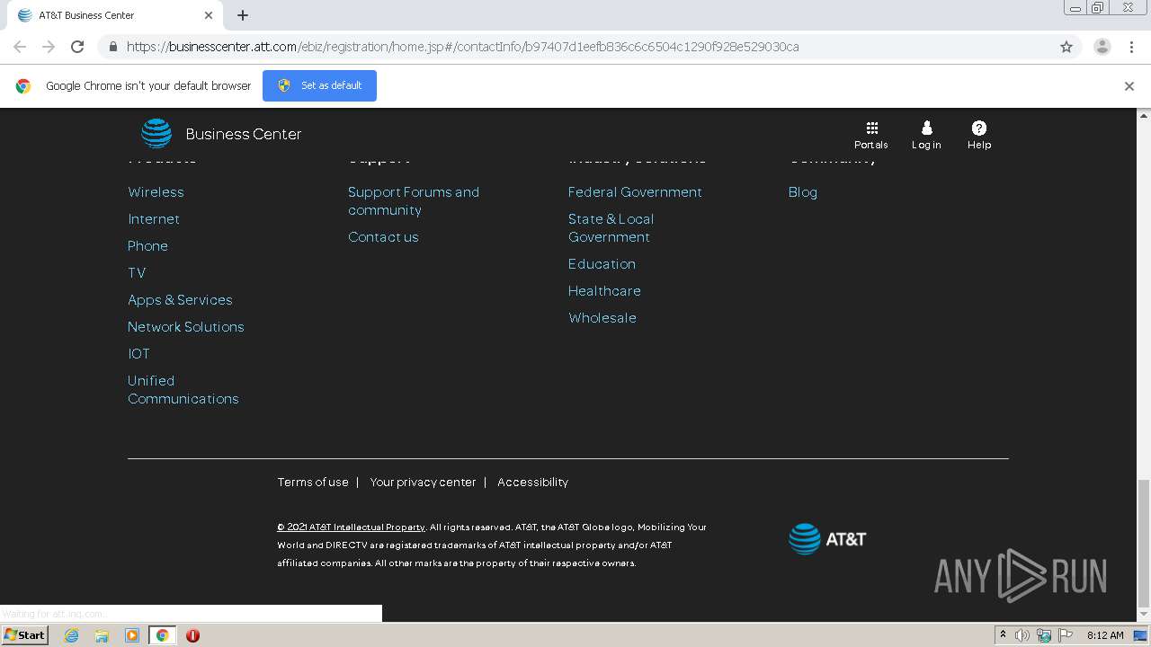Open the Chrome three-dot menu

tap(1131, 47)
